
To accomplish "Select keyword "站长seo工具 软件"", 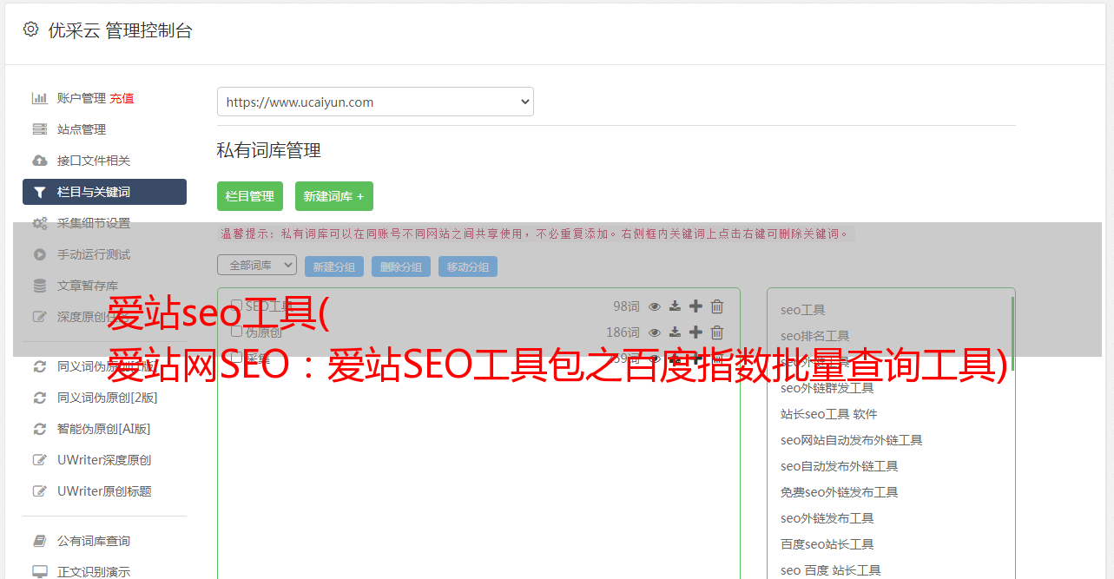I will tap(829, 414).
